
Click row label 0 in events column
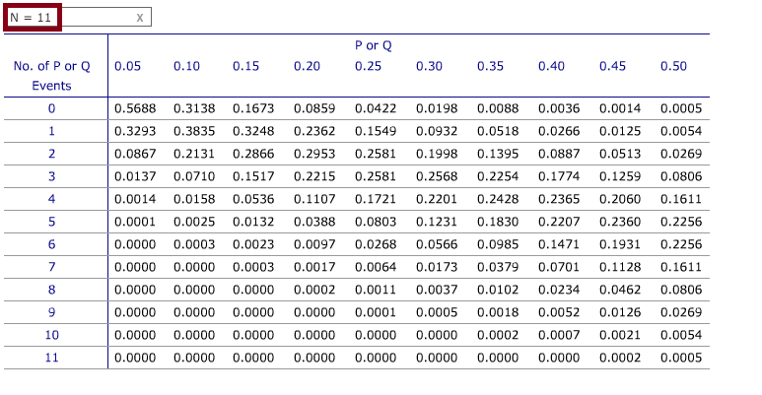pyautogui.click(x=51, y=108)
